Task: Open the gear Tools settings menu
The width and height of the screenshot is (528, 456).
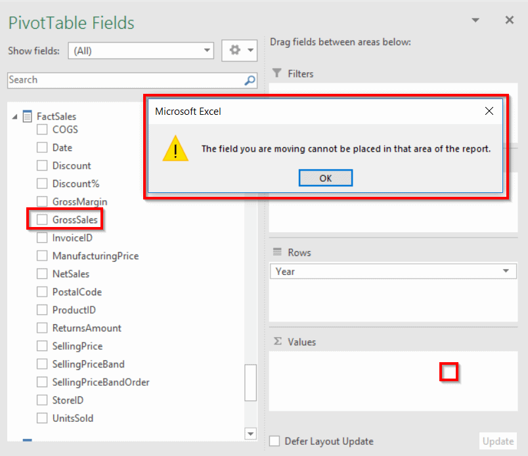Action: click(x=239, y=51)
